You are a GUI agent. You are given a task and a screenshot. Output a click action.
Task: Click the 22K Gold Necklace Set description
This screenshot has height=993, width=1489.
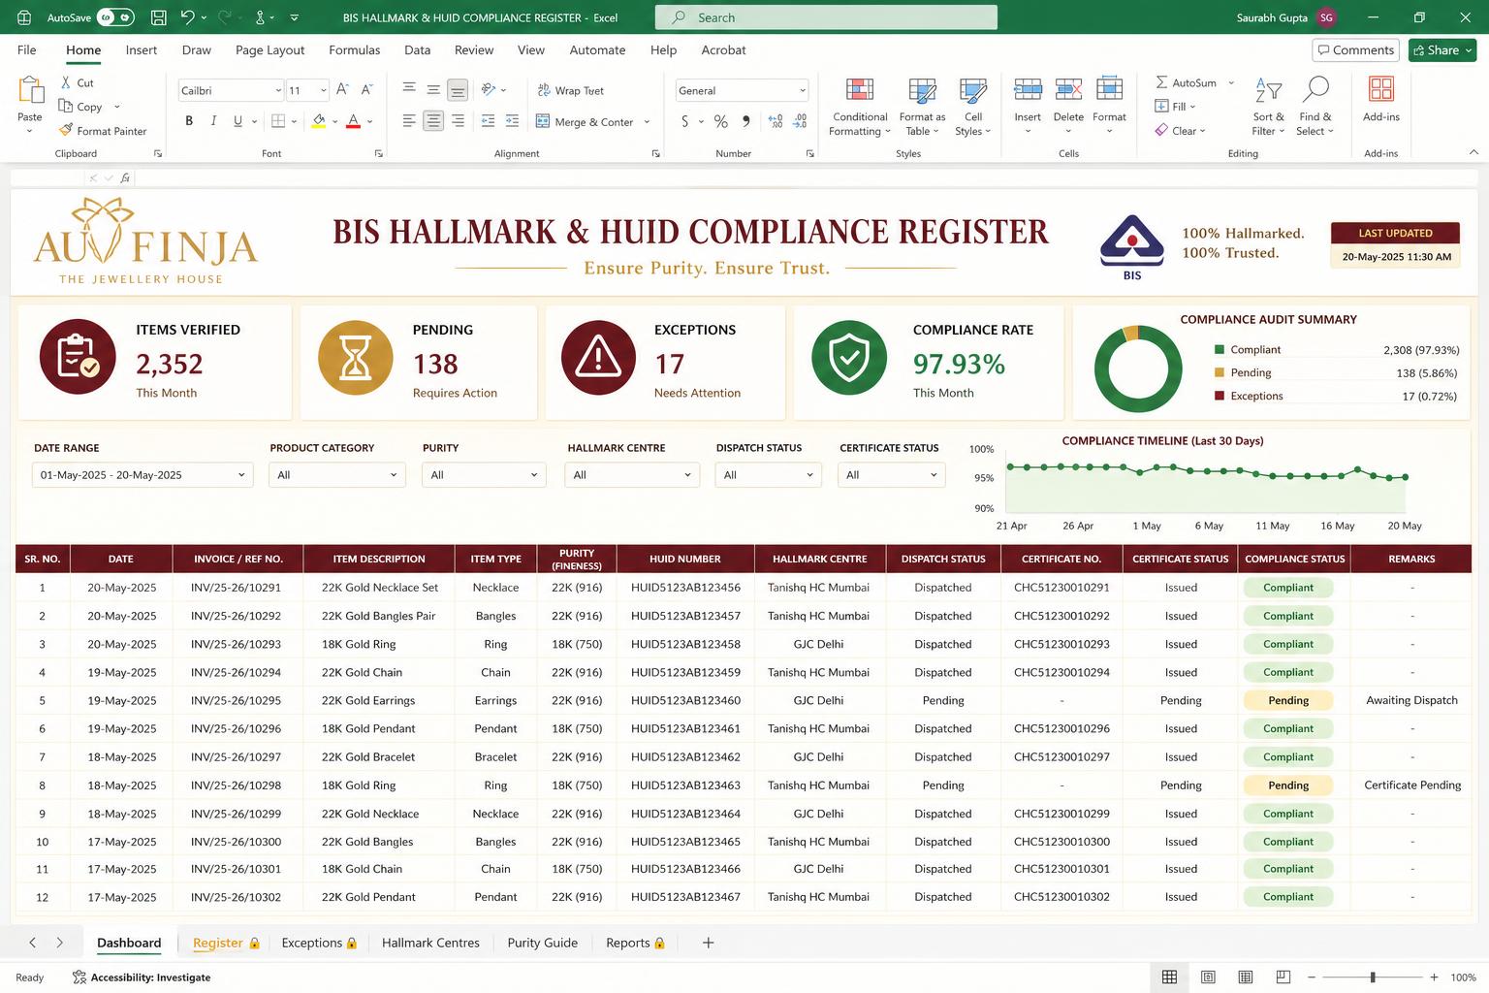pos(380,588)
